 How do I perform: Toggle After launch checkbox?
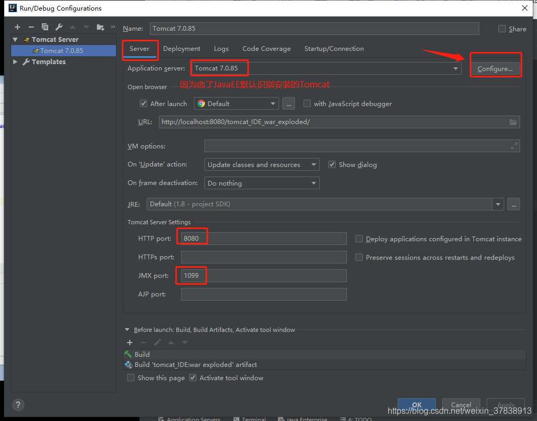click(x=144, y=103)
